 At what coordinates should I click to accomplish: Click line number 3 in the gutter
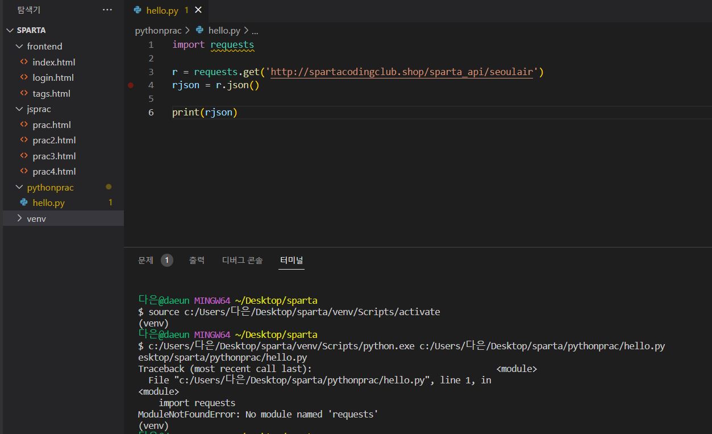click(151, 72)
